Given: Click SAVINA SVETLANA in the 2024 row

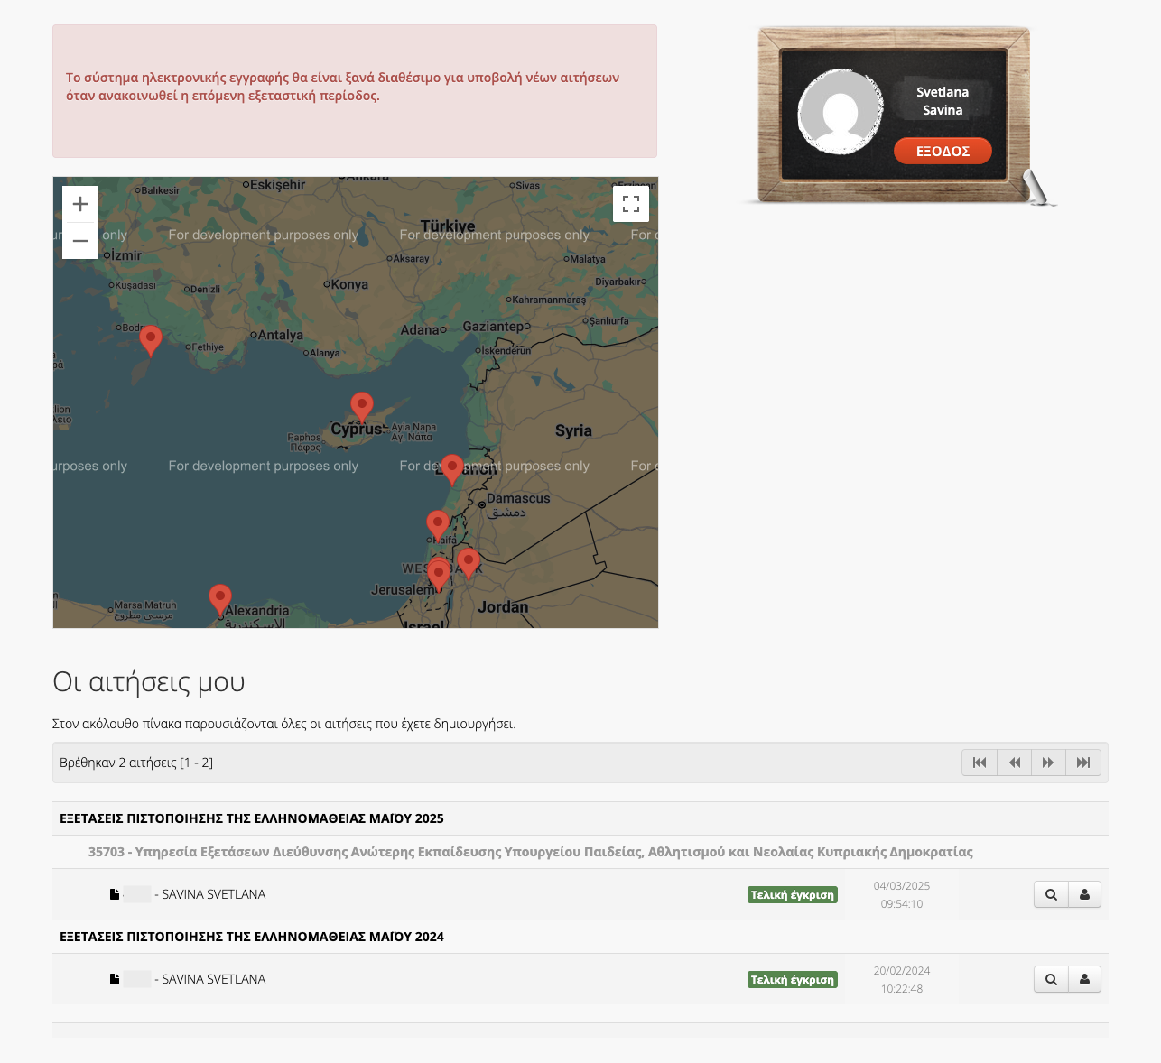Looking at the screenshot, I should 214,979.
